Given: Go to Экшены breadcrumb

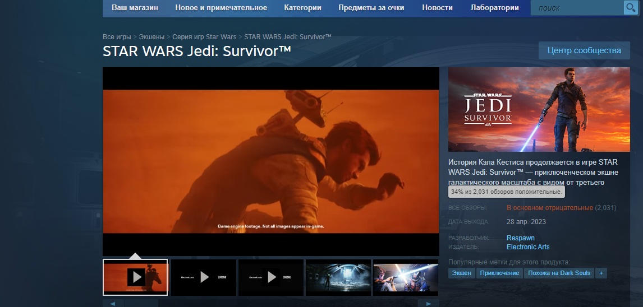Looking at the screenshot, I should click(151, 37).
